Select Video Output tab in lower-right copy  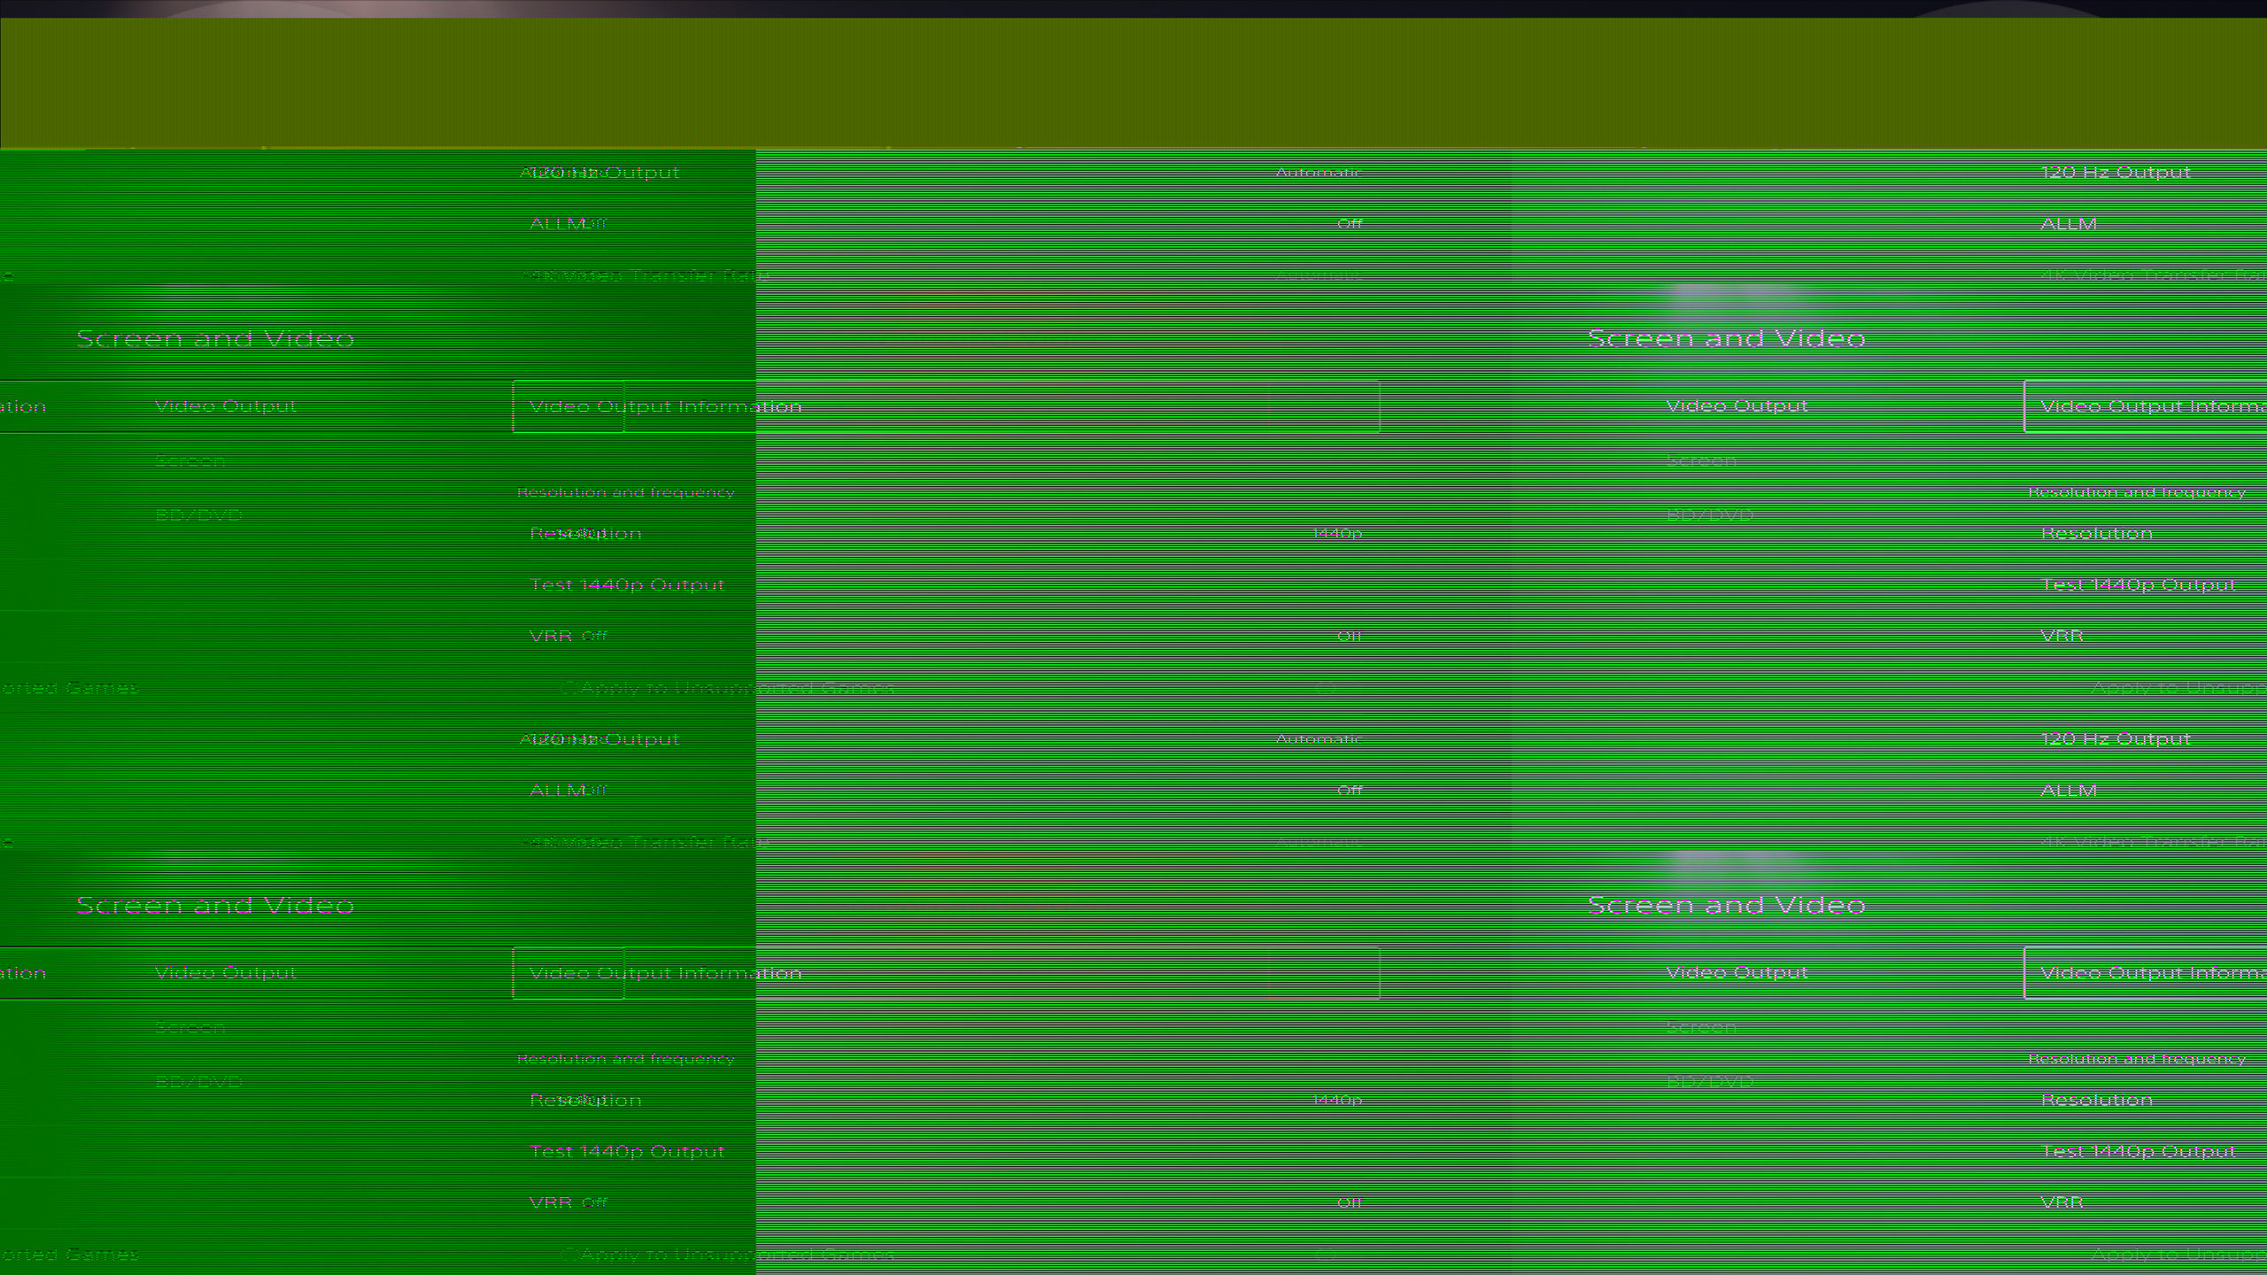[1736, 973]
